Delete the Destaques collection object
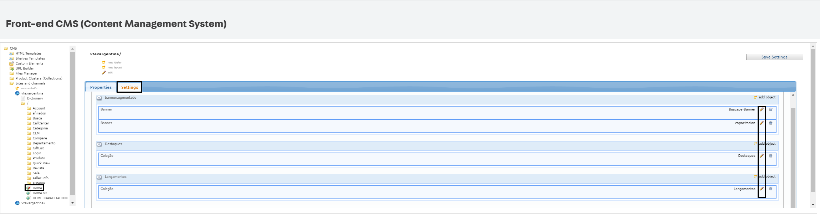Viewport: 820px width, 216px height. tap(771, 156)
